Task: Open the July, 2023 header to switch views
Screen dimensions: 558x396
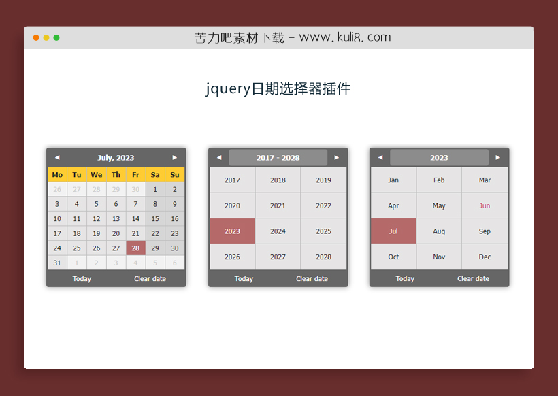Action: pos(116,157)
